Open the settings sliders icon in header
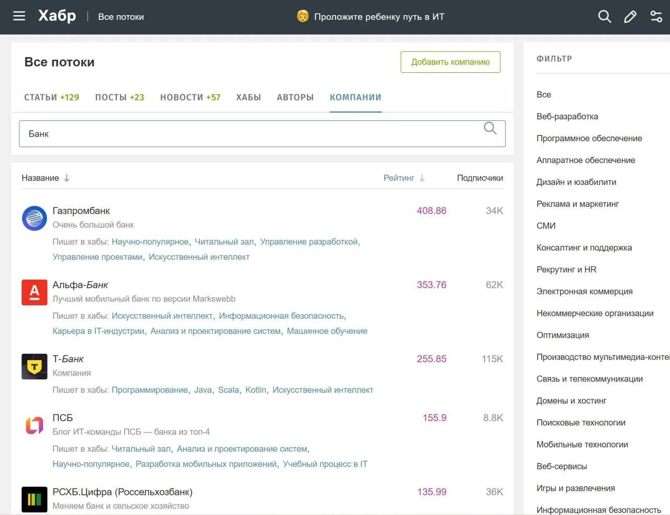This screenshot has width=670, height=515. [x=656, y=17]
